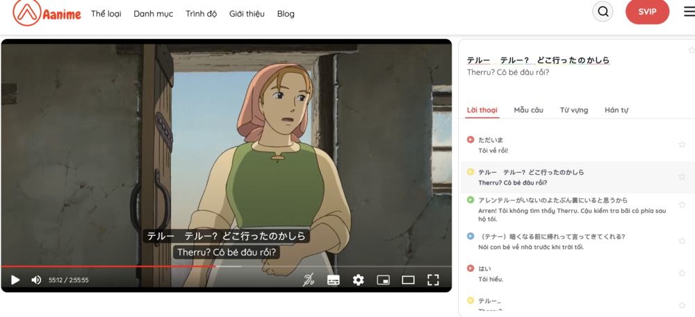Open the Danh mục menu
This screenshot has width=695, height=317.
pos(154,14)
